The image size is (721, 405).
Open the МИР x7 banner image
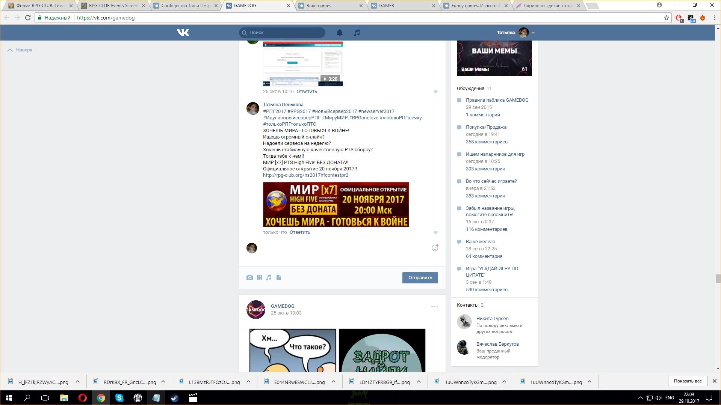(x=336, y=205)
